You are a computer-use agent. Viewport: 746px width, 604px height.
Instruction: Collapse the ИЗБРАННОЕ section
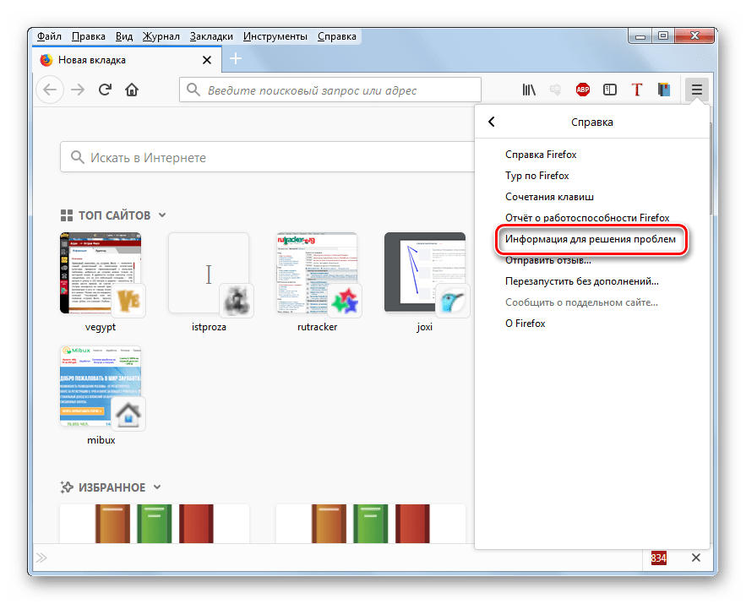[157, 487]
